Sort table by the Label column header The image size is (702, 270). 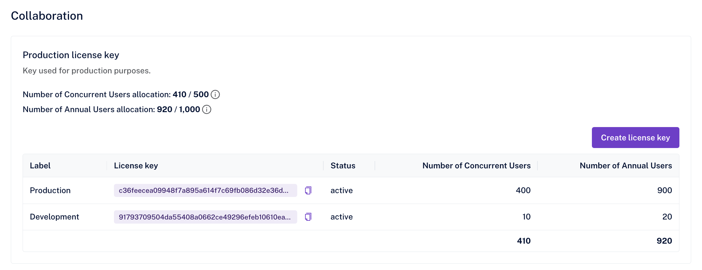[x=40, y=165]
